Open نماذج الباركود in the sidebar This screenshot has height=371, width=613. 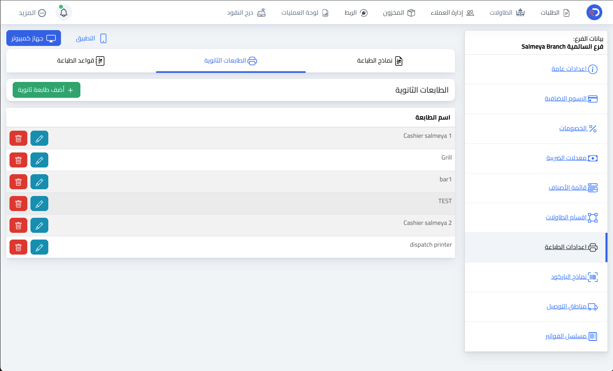coord(574,277)
